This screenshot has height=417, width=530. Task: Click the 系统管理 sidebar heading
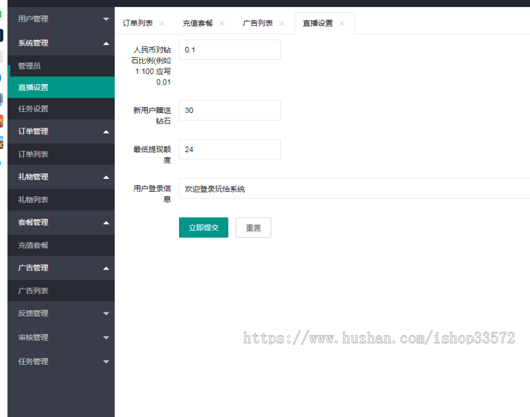[x=61, y=43]
